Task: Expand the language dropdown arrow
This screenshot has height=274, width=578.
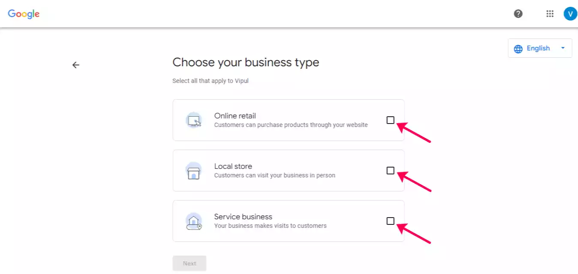Action: (x=563, y=48)
